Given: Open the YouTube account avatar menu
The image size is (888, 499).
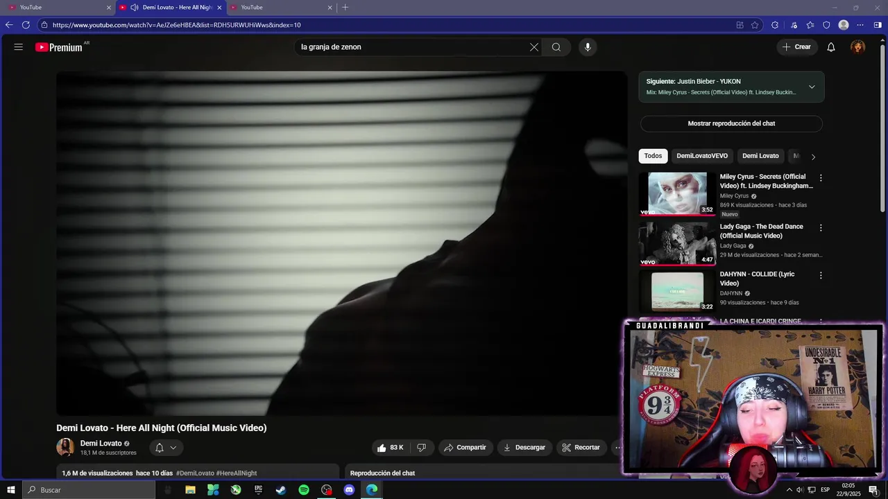Looking at the screenshot, I should pyautogui.click(x=858, y=47).
